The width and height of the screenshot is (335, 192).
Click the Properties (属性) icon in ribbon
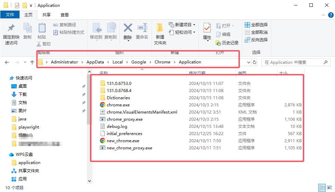coord(207,28)
